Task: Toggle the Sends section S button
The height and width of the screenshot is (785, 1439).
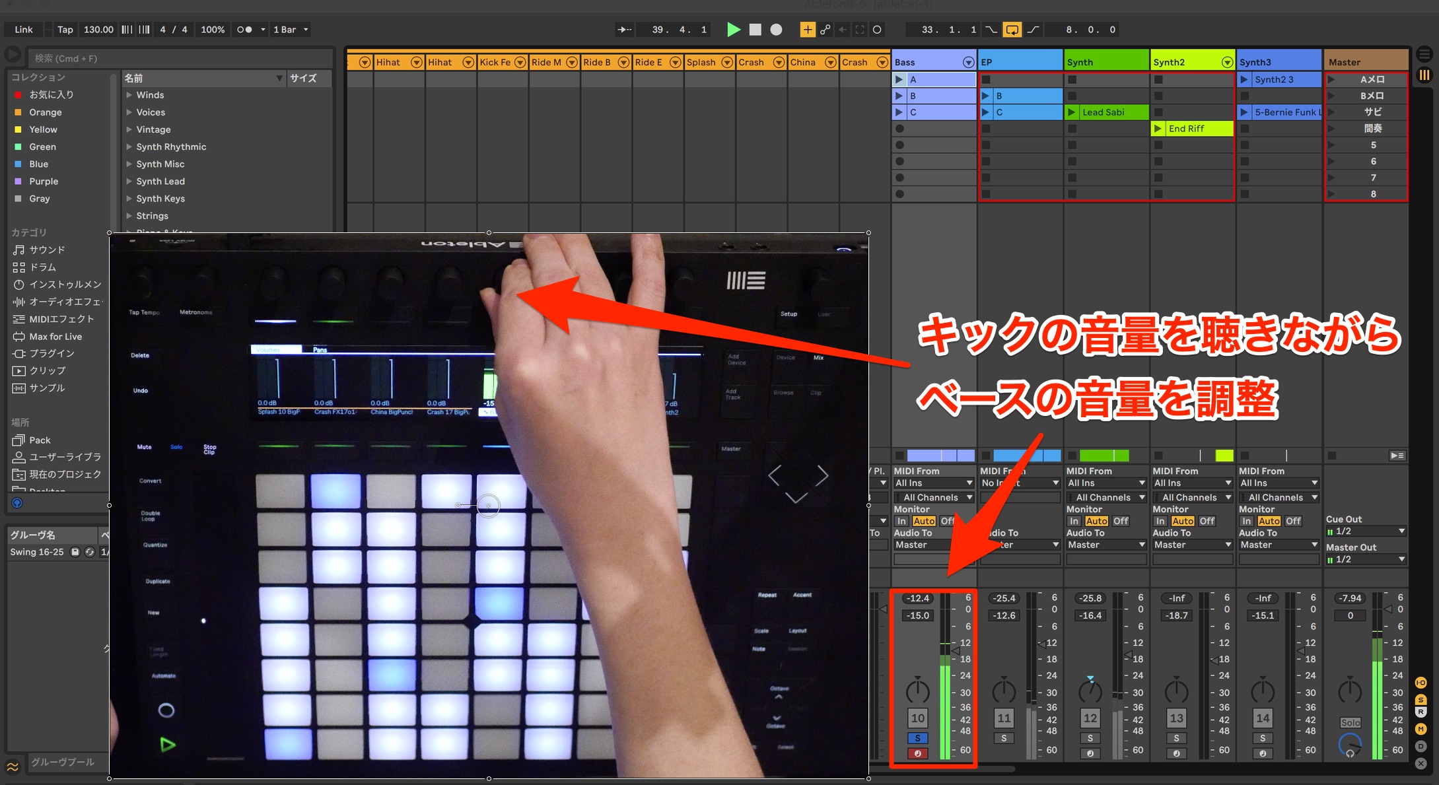Action: (1421, 700)
